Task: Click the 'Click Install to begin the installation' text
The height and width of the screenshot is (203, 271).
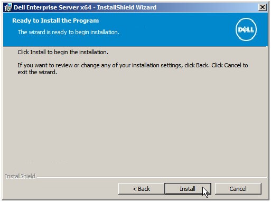Action: (x=63, y=52)
